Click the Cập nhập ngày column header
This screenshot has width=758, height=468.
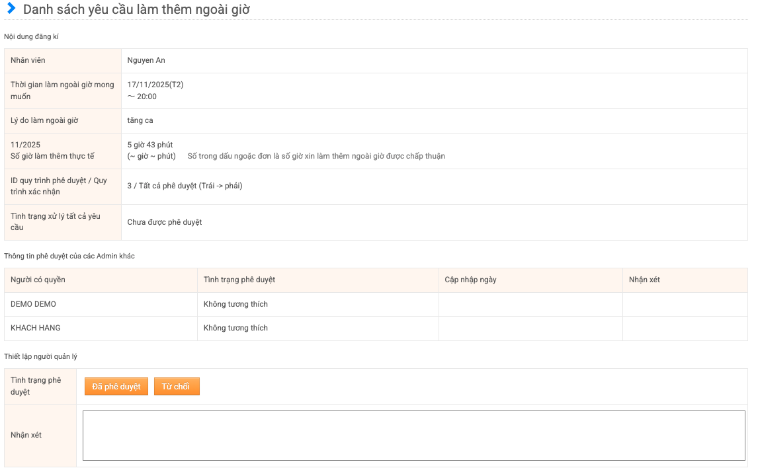coord(470,280)
